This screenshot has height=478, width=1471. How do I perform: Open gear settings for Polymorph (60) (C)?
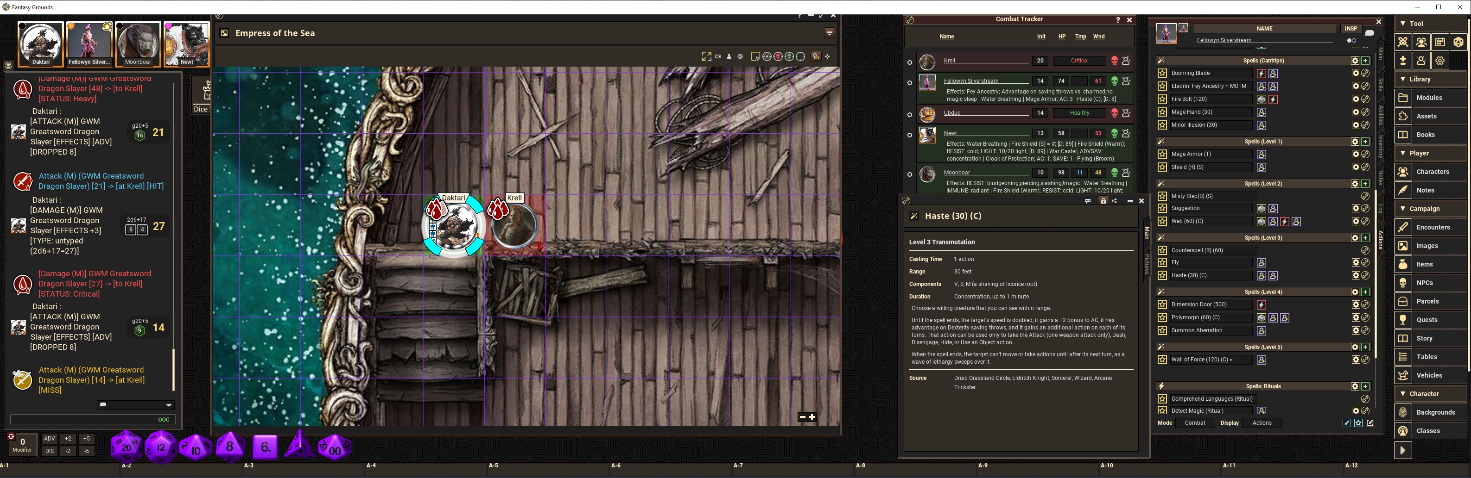(1355, 318)
